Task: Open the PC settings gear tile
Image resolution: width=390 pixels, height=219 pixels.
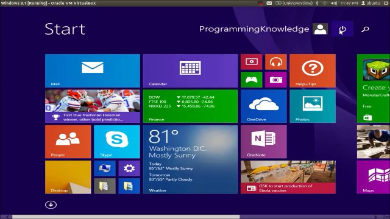Action: 129,169
